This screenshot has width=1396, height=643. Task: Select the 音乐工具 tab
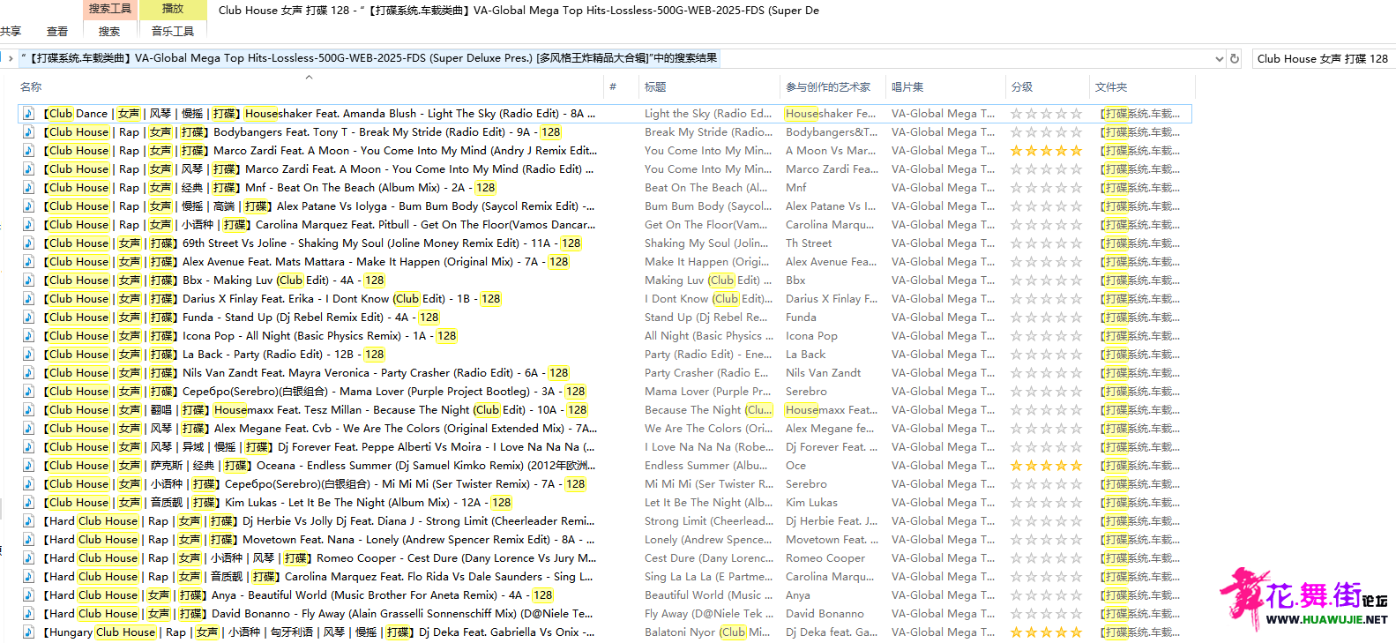[x=173, y=32]
